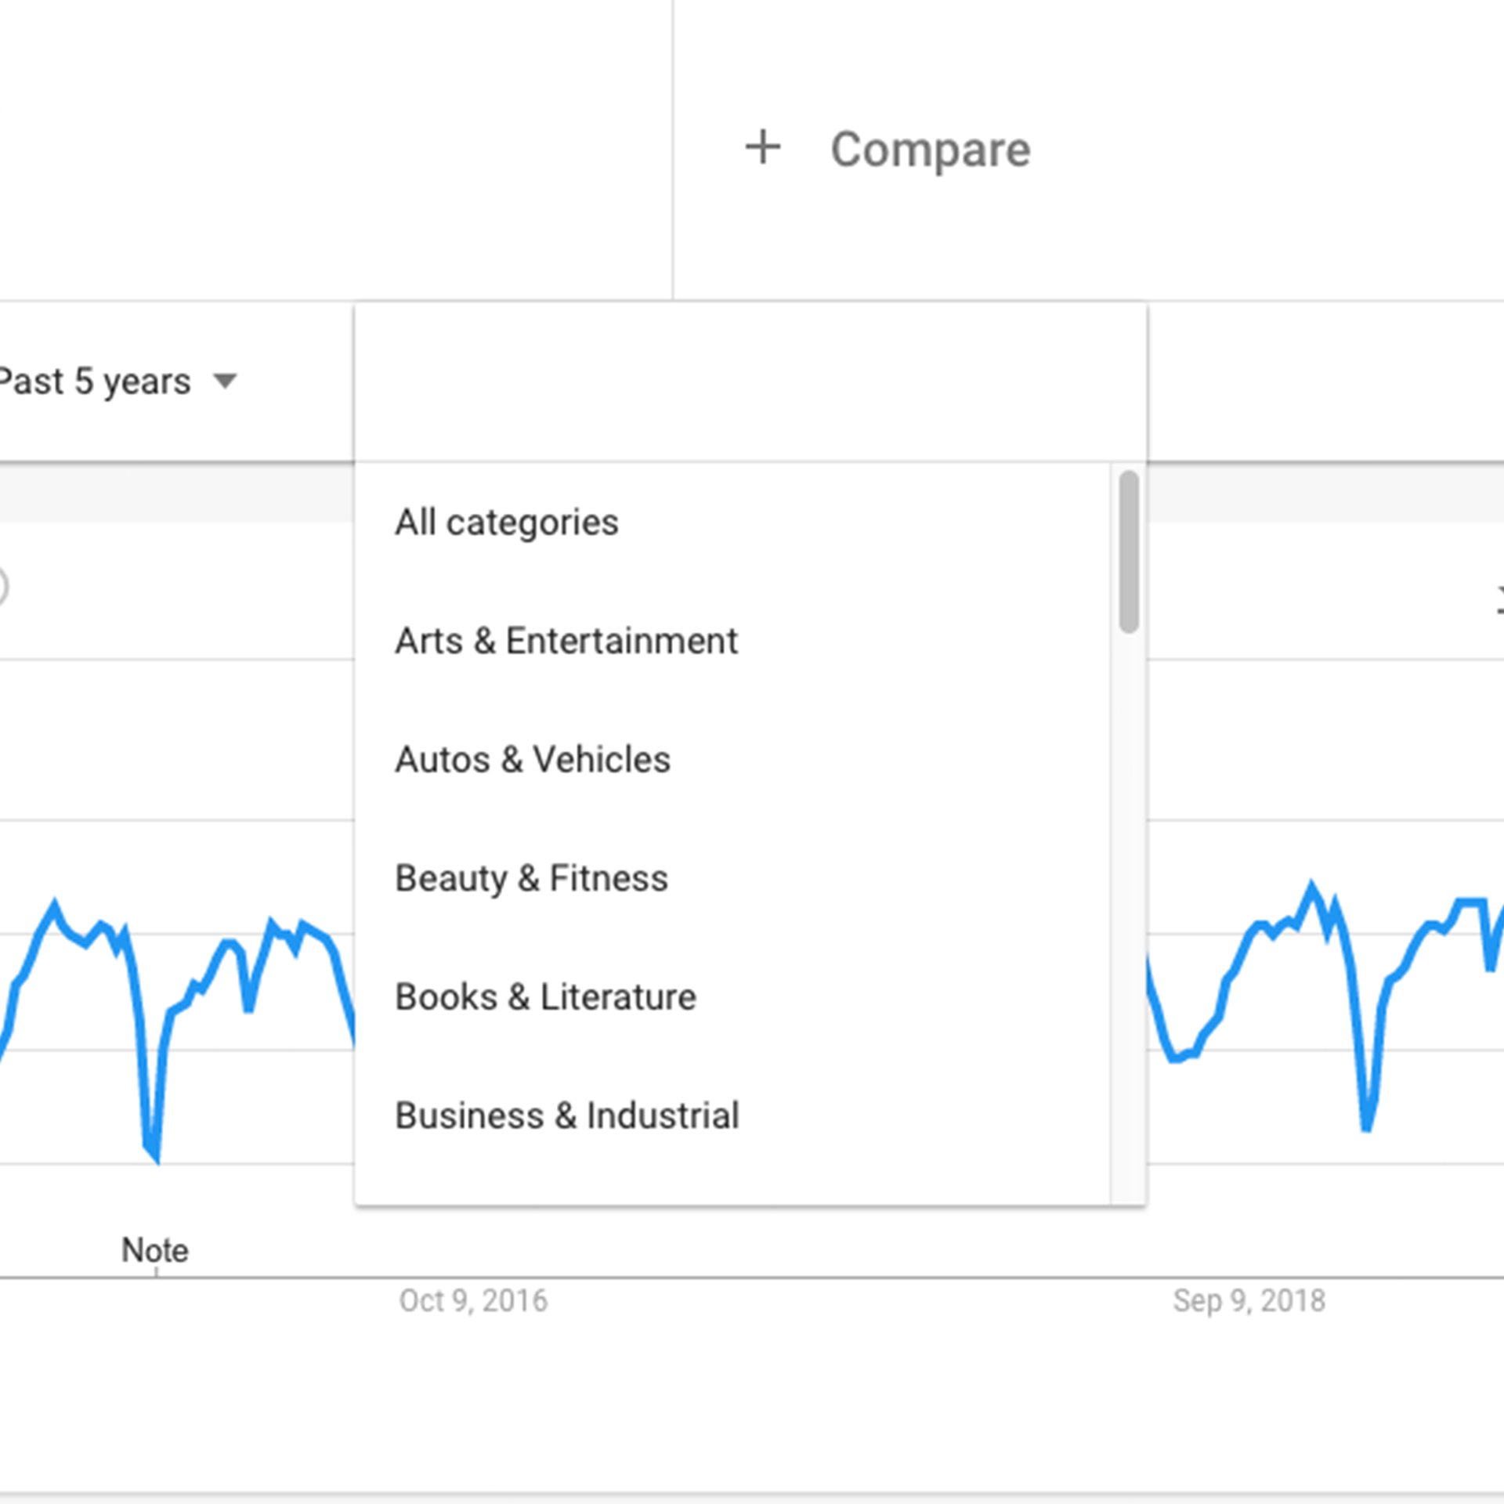The image size is (1504, 1504).
Task: Add a term via Compare
Action: coord(930,150)
